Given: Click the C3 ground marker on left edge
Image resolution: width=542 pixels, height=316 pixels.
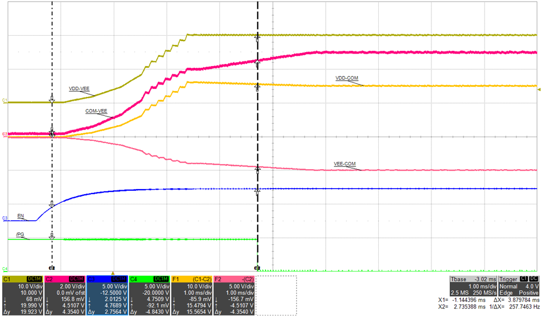Looking at the screenshot, I should click(x=4, y=218).
